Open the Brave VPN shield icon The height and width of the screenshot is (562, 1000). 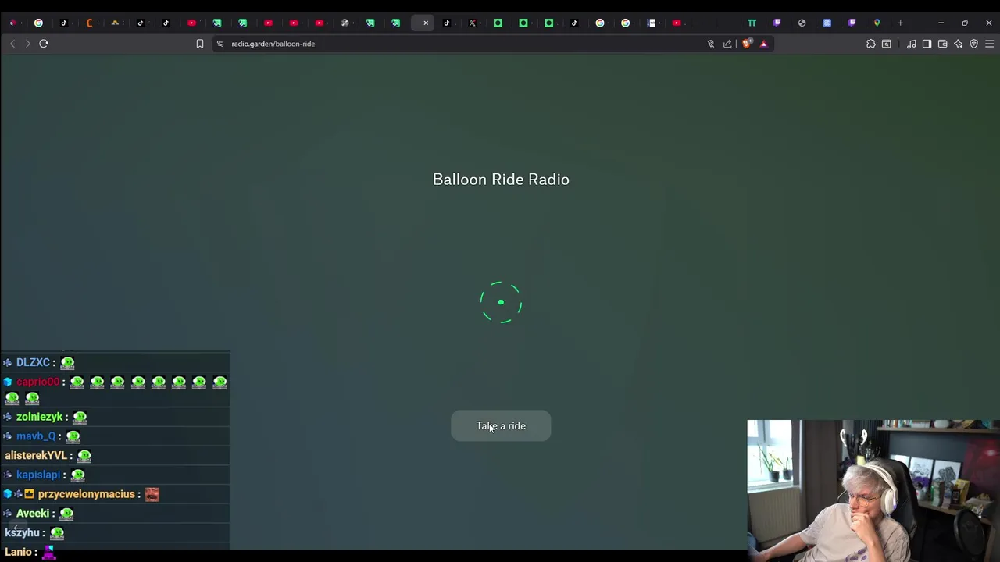point(974,44)
